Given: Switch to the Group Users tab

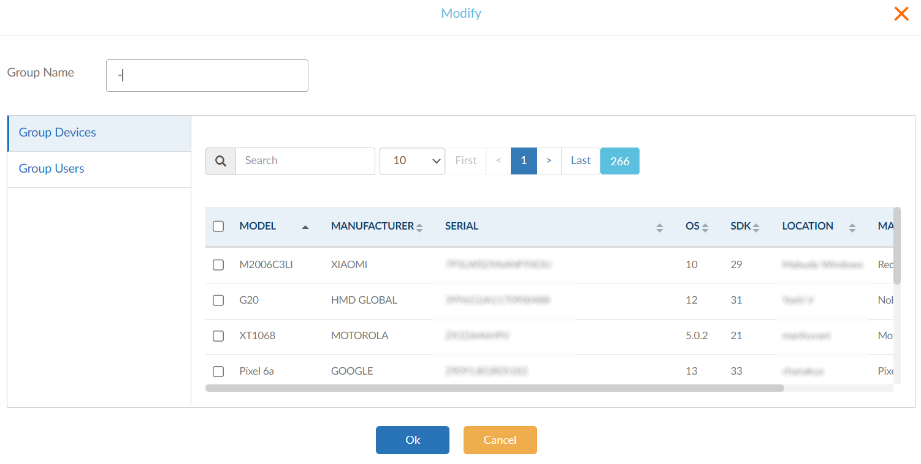Looking at the screenshot, I should click(52, 169).
